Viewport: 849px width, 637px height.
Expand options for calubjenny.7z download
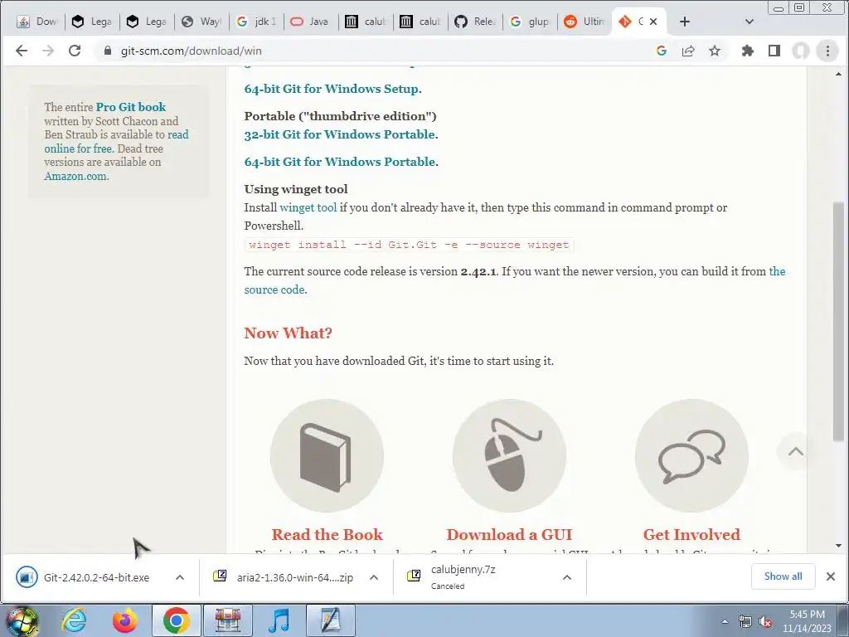567,577
